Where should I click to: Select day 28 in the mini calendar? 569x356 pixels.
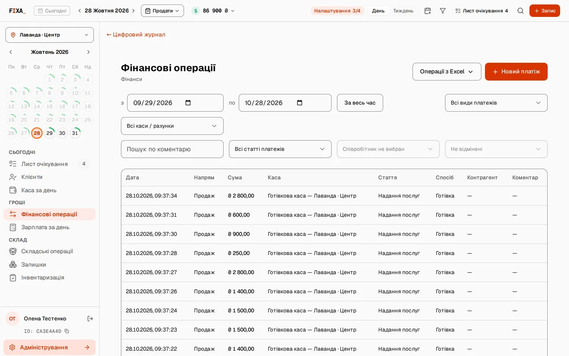pos(37,133)
